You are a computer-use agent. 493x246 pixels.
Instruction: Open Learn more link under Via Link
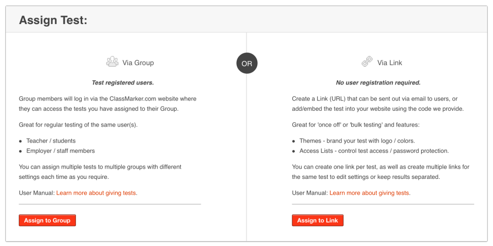point(370,193)
